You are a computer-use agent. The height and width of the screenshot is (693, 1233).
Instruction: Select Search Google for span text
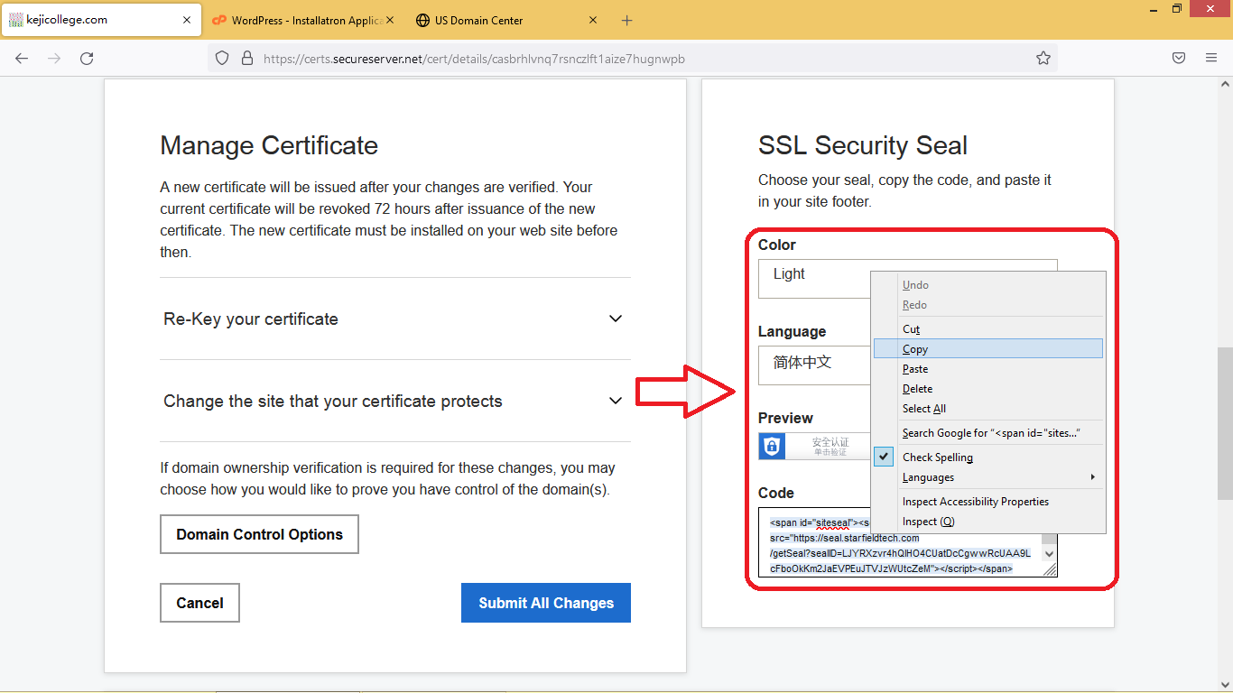coord(988,433)
